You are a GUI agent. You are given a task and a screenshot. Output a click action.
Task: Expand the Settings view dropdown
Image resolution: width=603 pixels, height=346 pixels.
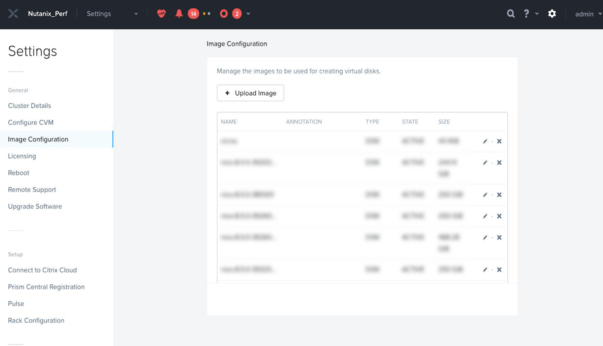pyautogui.click(x=136, y=14)
